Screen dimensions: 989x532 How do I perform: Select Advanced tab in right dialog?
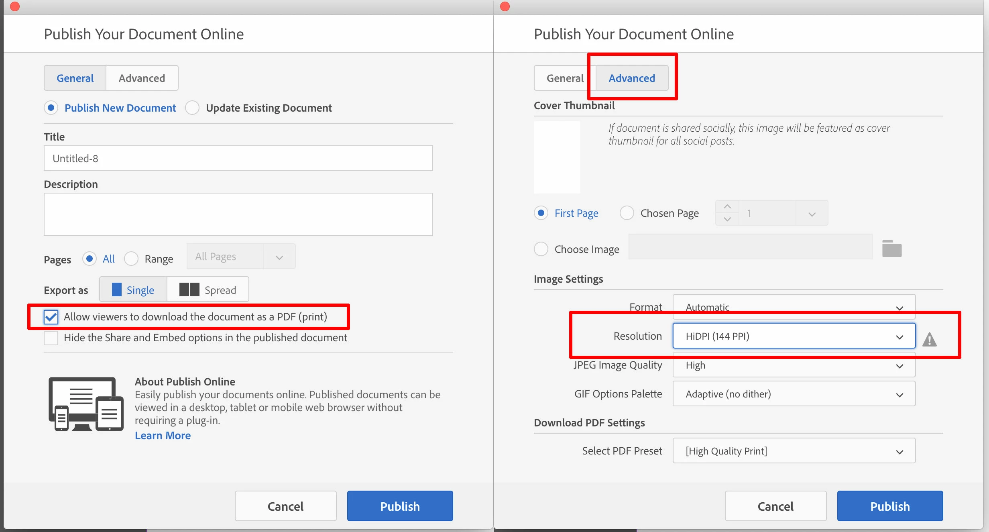[632, 78]
